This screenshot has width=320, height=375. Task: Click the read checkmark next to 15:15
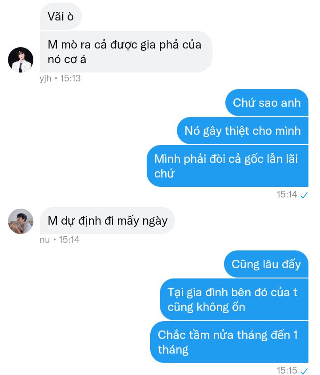coord(304,371)
